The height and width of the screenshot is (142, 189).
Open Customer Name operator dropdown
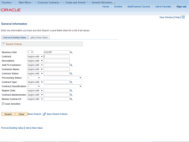(x=35, y=69)
